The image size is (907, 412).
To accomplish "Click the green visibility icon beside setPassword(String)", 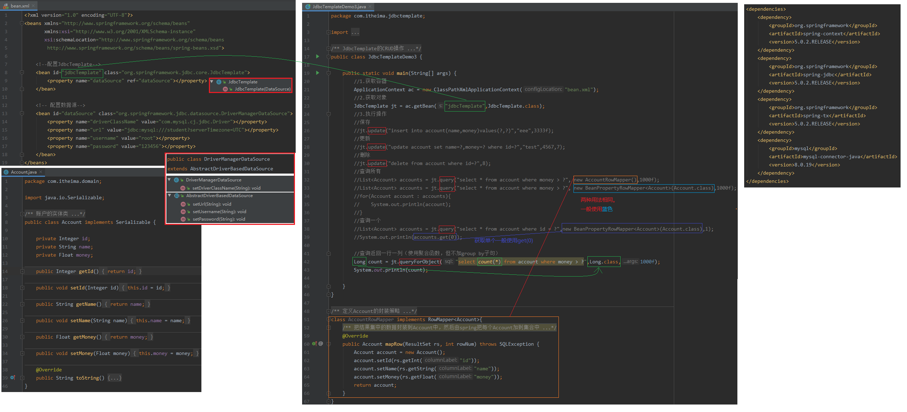I will point(189,220).
